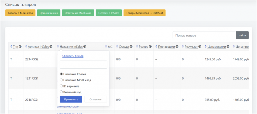Screen dimensions: 257x114
Task: Click the Сбросить фильтр link
Action: pyautogui.click(x=73, y=56)
